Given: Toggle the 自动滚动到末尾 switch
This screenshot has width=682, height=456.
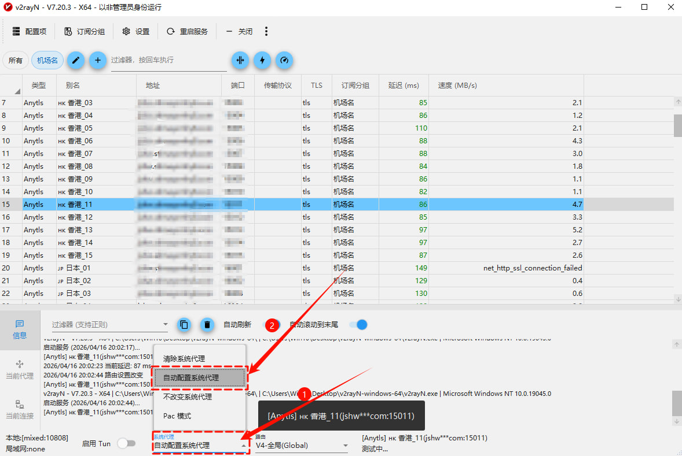Looking at the screenshot, I should pos(358,324).
